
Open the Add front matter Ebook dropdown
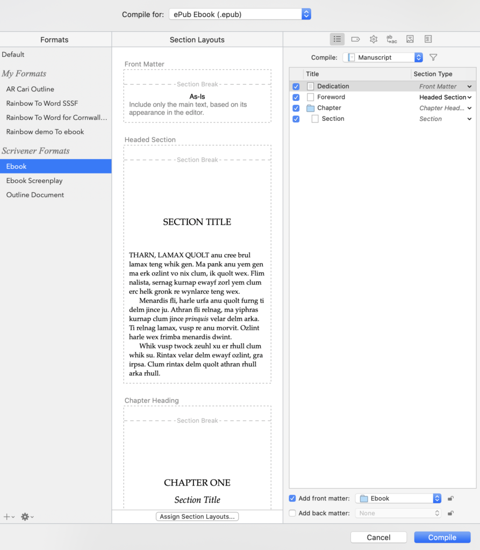398,498
